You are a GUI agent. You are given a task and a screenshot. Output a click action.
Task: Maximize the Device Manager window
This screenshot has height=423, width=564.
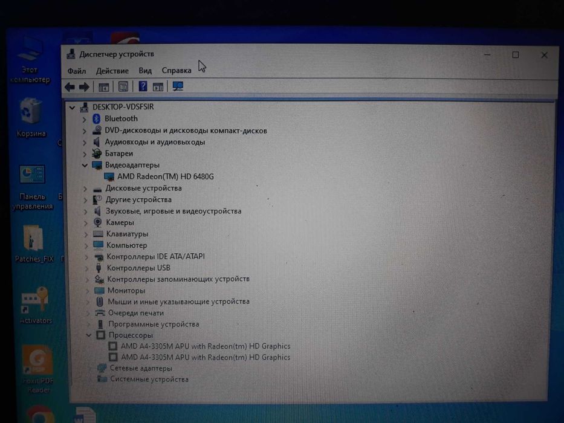(516, 54)
